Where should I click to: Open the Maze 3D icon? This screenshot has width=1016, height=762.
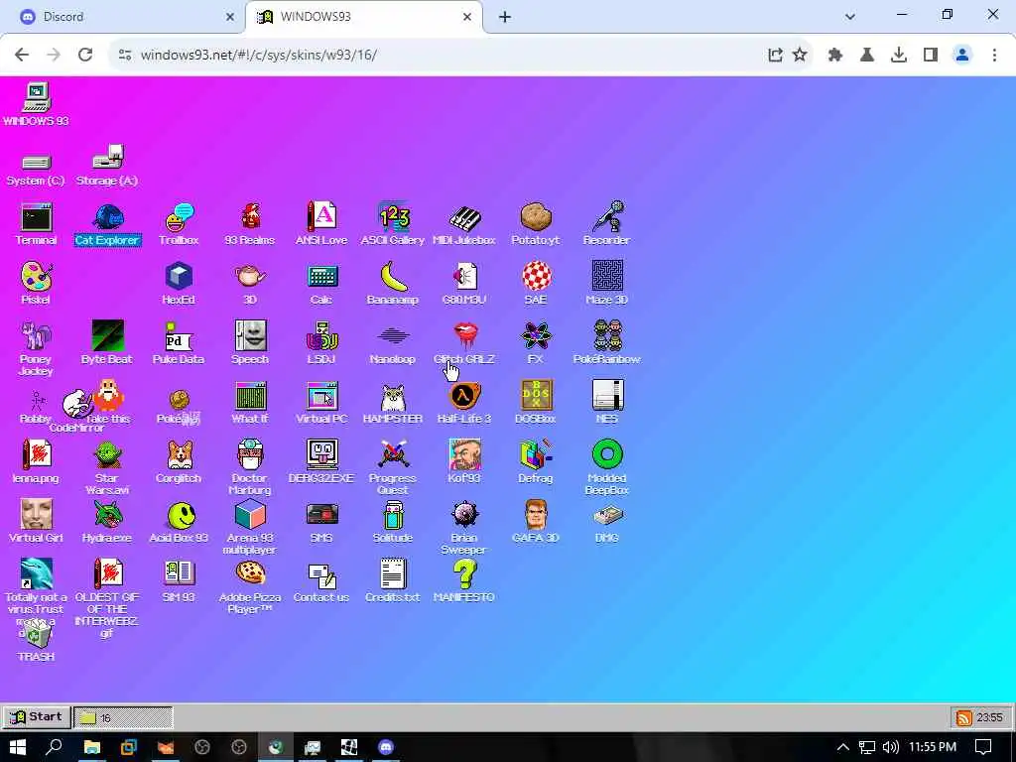coord(607,278)
